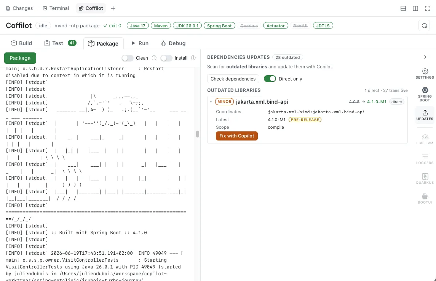The image size is (436, 281).
Task: Switch to the Debug tab
Action: [173, 43]
